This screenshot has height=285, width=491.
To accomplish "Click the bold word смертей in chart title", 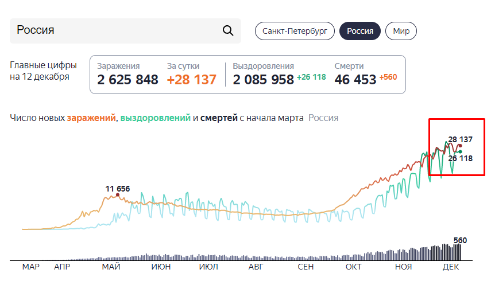I will coord(219,118).
